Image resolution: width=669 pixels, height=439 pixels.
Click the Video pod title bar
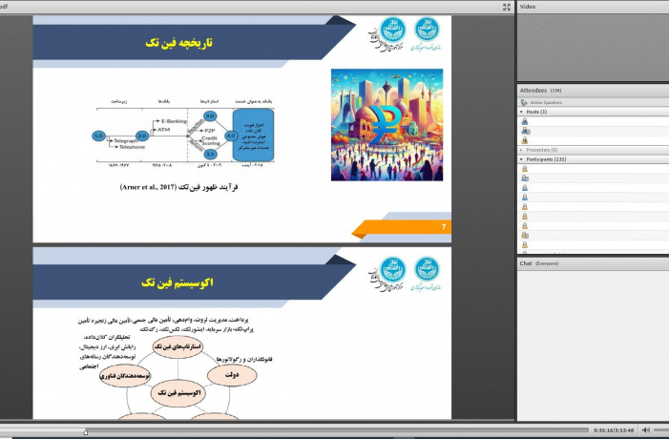593,7
